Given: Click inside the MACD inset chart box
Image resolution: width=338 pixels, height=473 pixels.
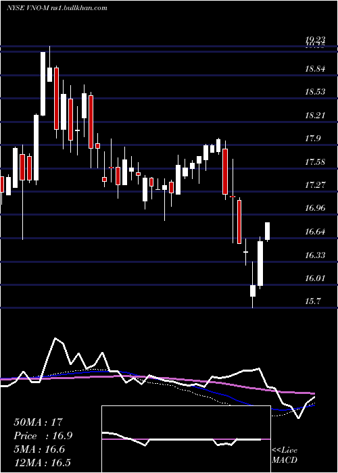Looking at the screenshot, I should point(186,439).
